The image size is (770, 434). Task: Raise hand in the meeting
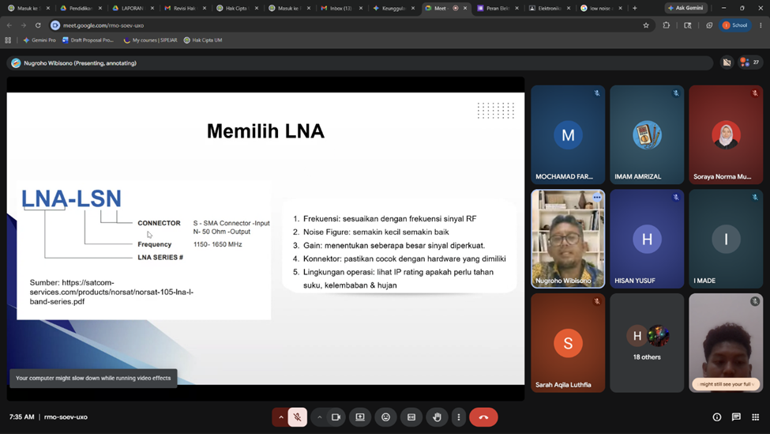coord(437,417)
